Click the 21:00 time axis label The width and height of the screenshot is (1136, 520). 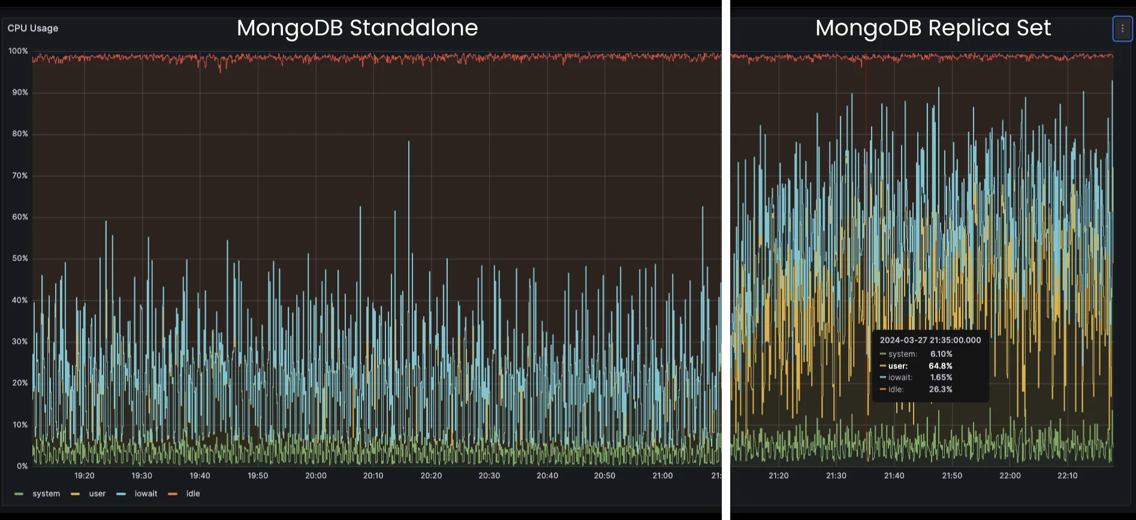(x=662, y=476)
